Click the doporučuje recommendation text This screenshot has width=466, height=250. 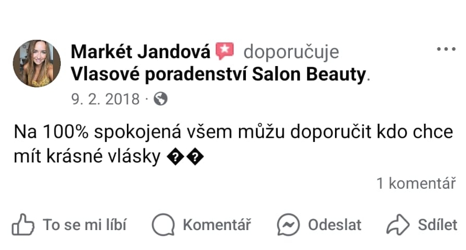[x=291, y=52]
